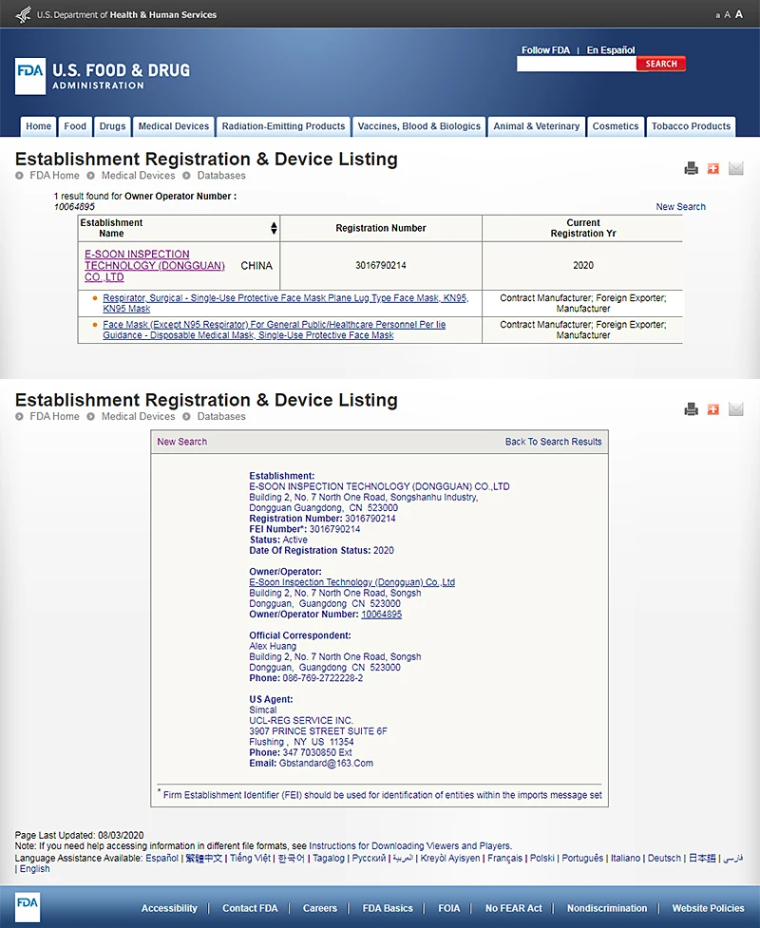Screen dimensions: 760x928
Task: Select medium text size 'A'
Action: [x=728, y=15]
